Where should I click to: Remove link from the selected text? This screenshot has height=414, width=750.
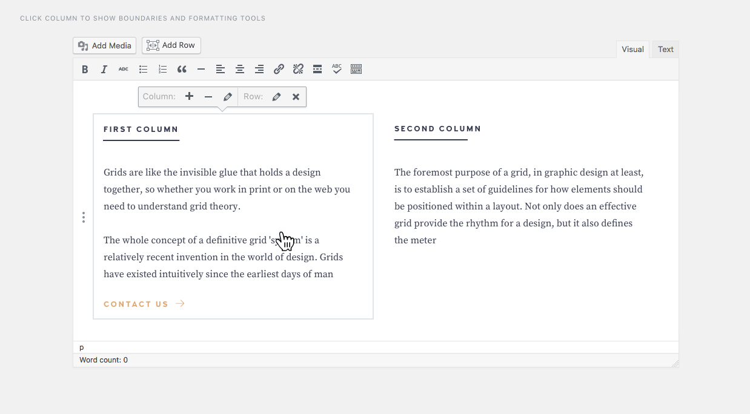coord(298,70)
